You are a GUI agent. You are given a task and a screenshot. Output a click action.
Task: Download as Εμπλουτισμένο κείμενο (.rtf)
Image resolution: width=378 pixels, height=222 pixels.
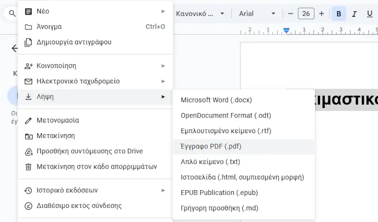(x=244, y=131)
